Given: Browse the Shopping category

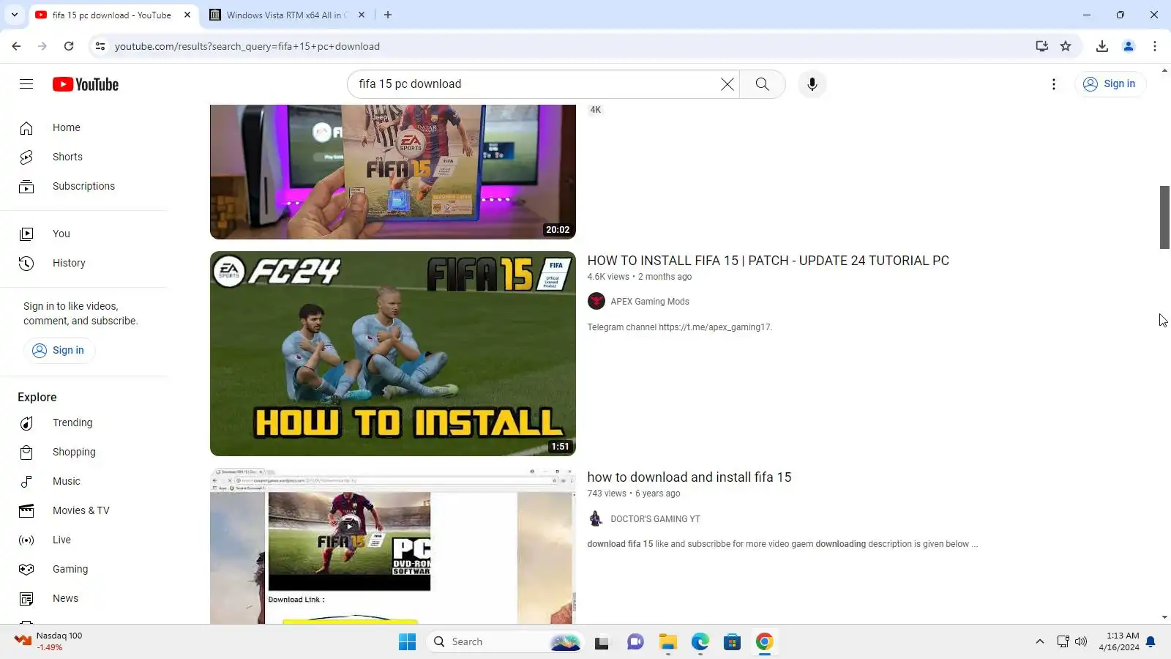Looking at the screenshot, I should [85, 452].
